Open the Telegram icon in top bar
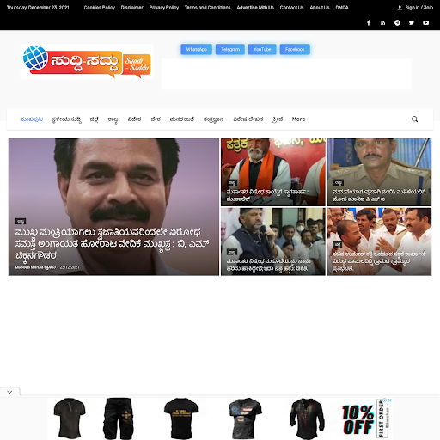Image resolution: width=440 pixels, height=440 pixels. [x=397, y=22]
